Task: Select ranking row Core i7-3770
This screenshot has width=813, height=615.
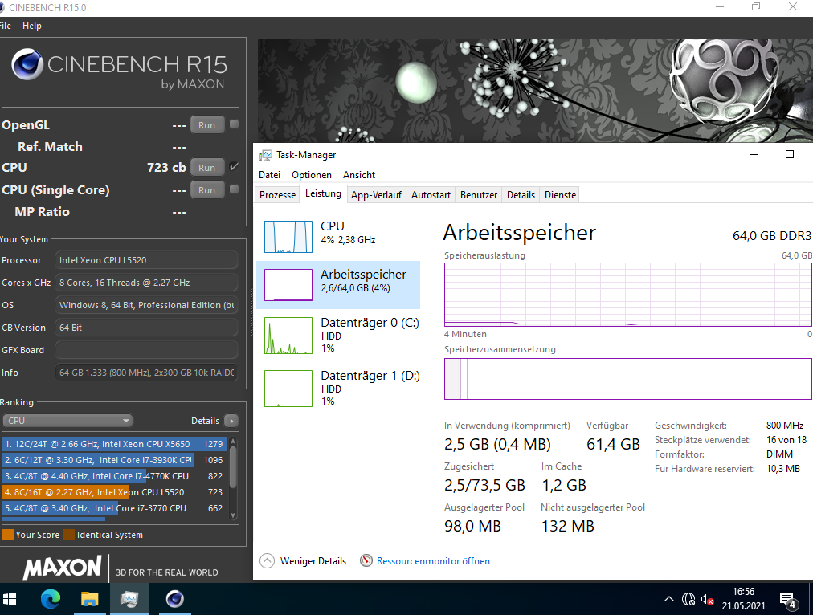Action: 114,508
